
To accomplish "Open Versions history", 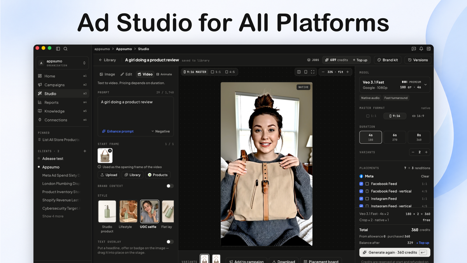I will click(418, 60).
